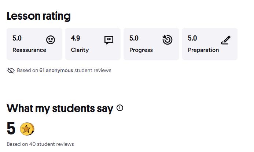The width and height of the screenshot is (254, 152).
Task: Click the pencil Preparation icon
Action: [x=225, y=39]
